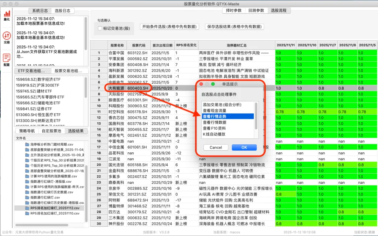Image resolution: width=378 pixels, height=236 pixels.
Task: Open the 选股结果 tab
Action: (x=76, y=131)
